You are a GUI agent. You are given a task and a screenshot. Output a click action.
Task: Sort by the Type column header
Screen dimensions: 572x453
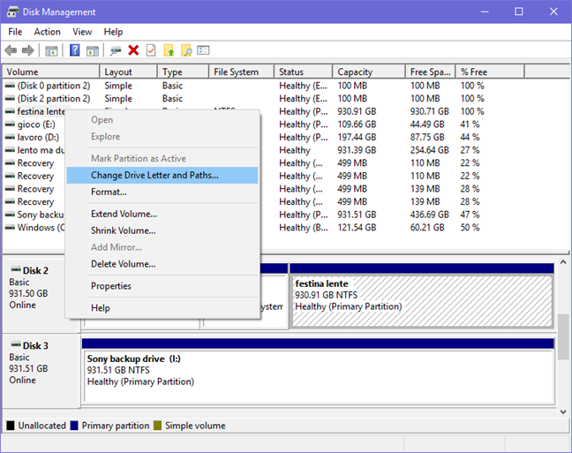pos(184,72)
